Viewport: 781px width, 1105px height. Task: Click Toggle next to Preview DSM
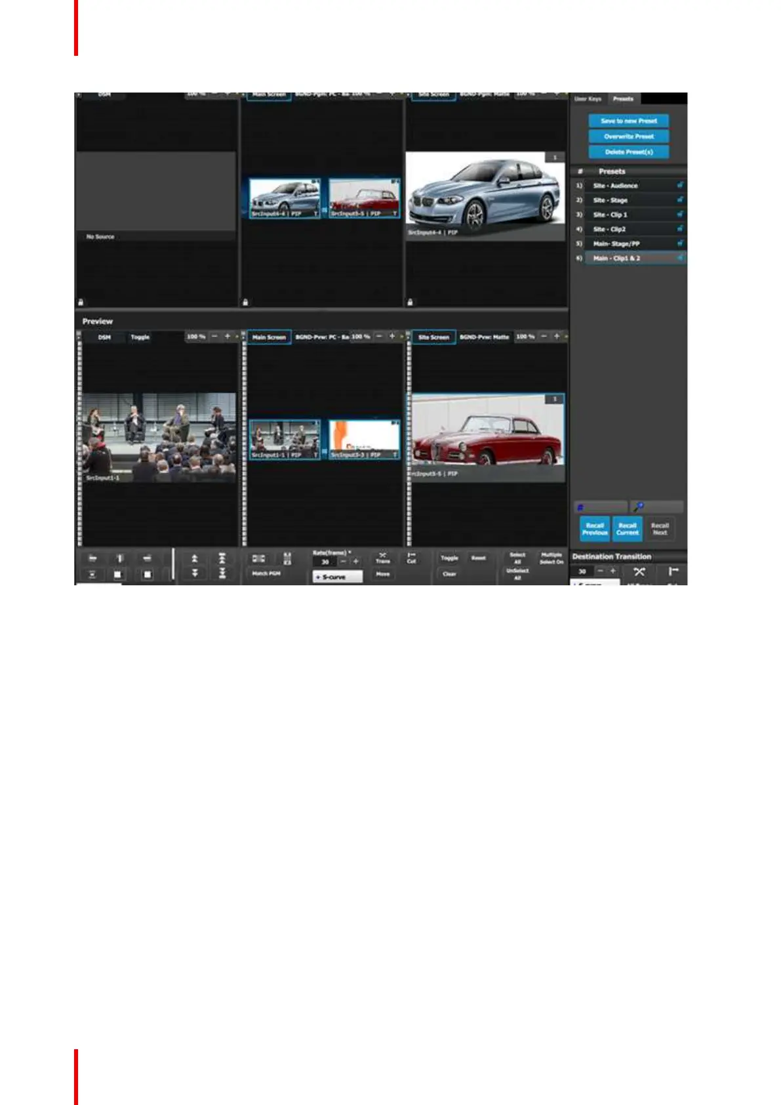tap(140, 337)
